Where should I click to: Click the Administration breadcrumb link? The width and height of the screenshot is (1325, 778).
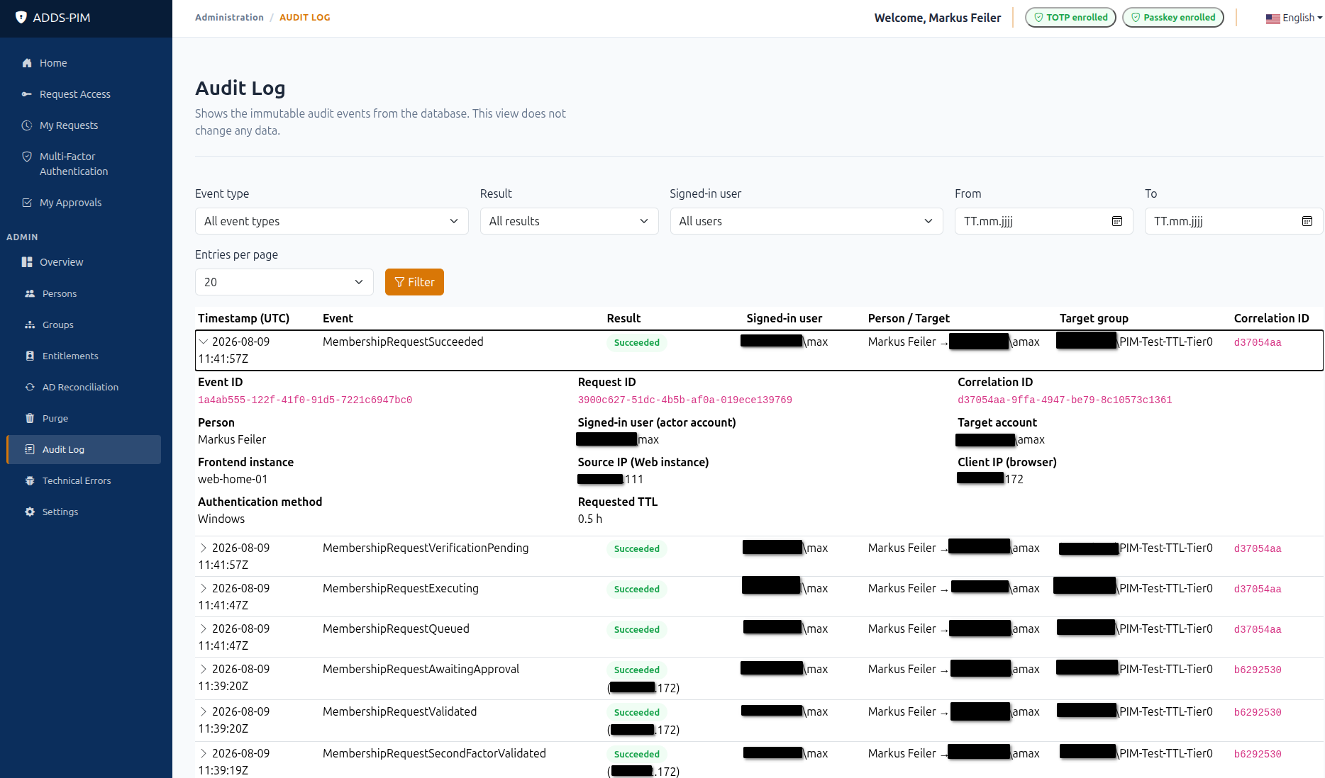point(229,18)
